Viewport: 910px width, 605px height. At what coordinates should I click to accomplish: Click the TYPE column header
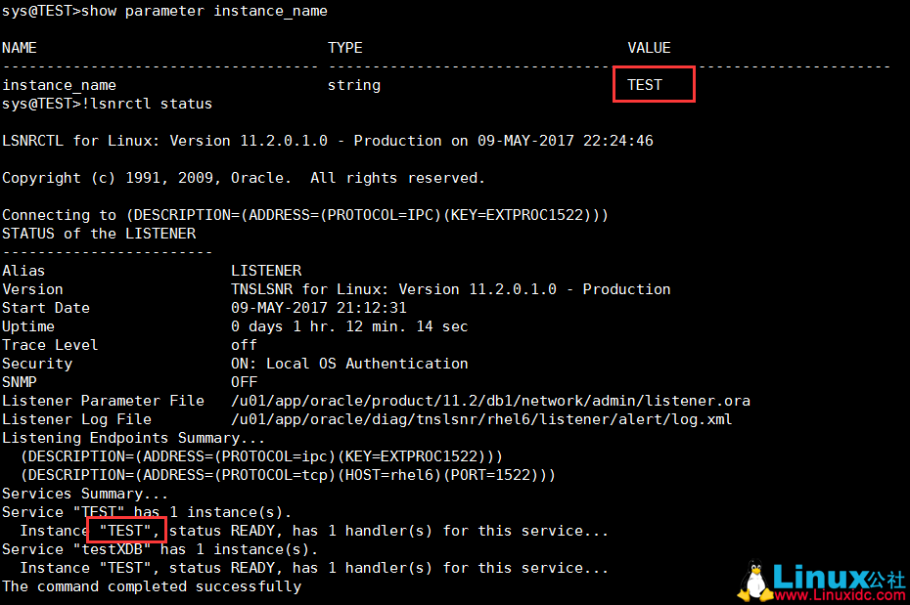pyautogui.click(x=345, y=48)
